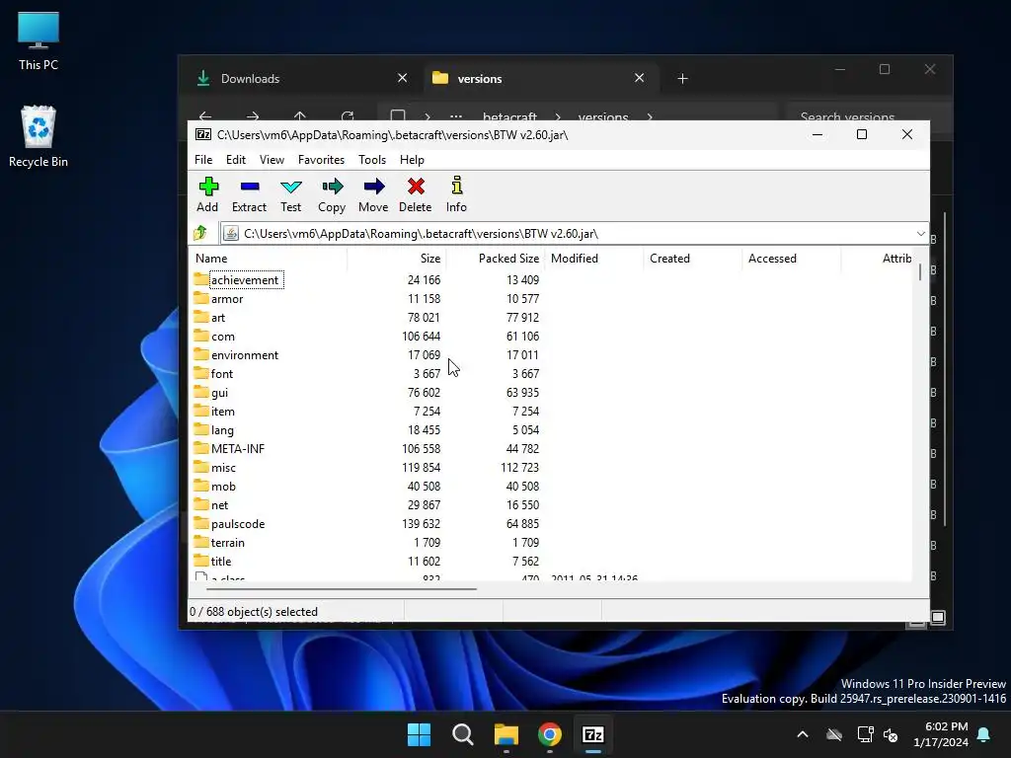Sort by the Accessed column header
Image resolution: width=1011 pixels, height=758 pixels.
pyautogui.click(x=791, y=259)
